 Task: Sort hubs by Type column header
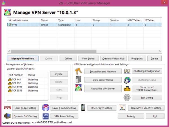click(x=66, y=20)
